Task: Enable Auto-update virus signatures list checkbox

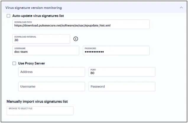Action: click(x=8, y=16)
